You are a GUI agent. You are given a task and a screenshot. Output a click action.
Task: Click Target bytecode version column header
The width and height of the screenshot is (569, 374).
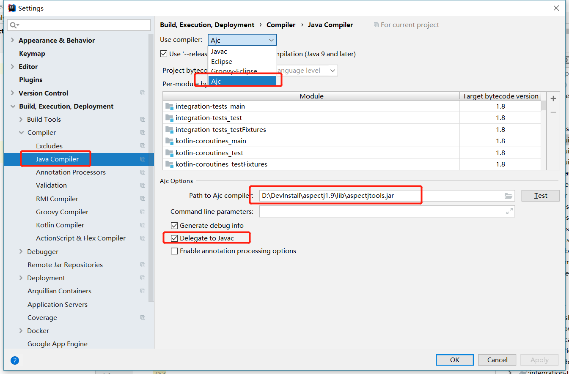tap(500, 96)
